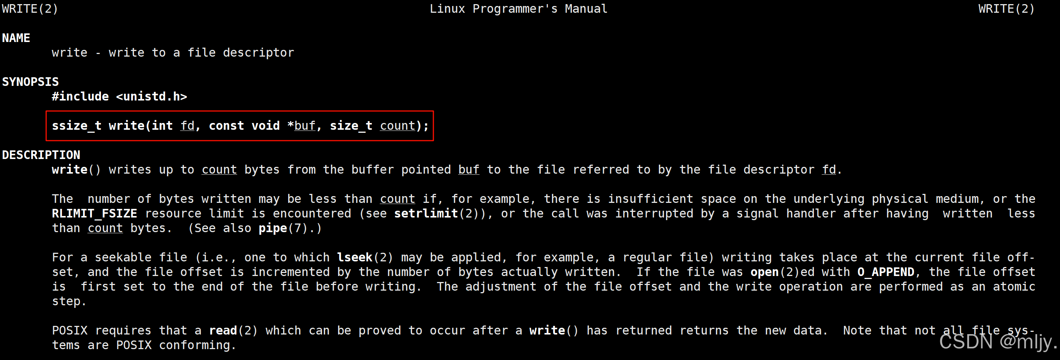Click the Linux Programmer's Manual title
This screenshot has height=360, width=1060.
coord(519,9)
